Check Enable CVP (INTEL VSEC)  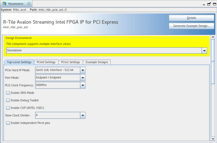(x=8, y=108)
